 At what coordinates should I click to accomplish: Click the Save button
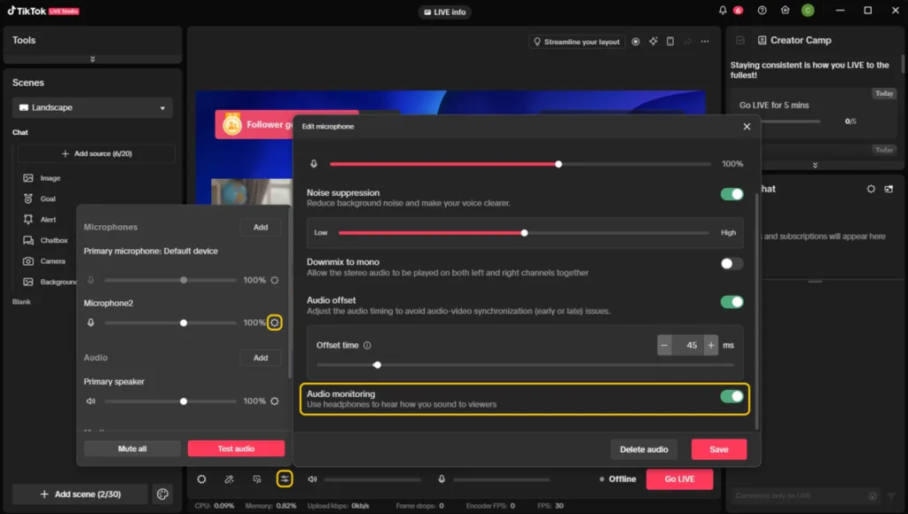tap(718, 449)
